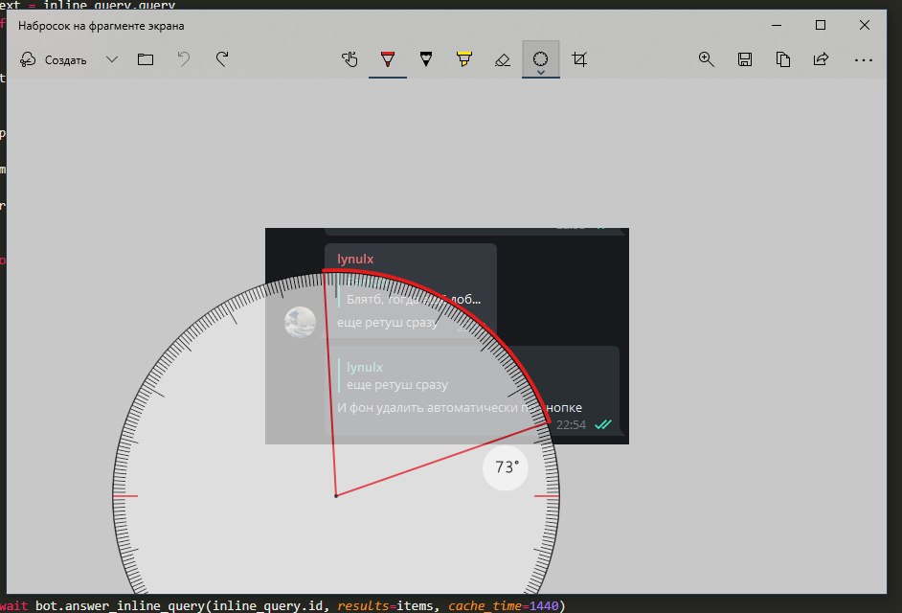The height and width of the screenshot is (613, 902).
Task: Click the double checkmark read receipt
Action: click(603, 424)
